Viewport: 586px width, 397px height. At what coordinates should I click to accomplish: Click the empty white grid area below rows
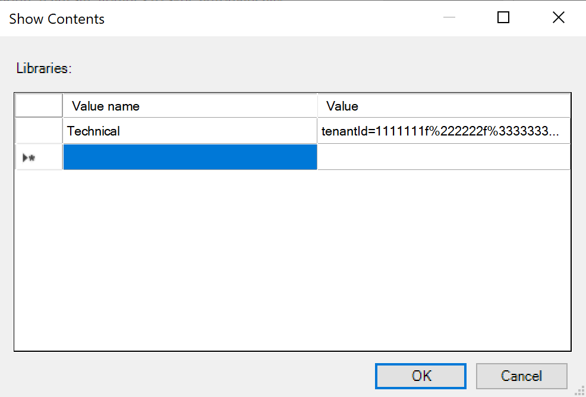(x=292, y=260)
